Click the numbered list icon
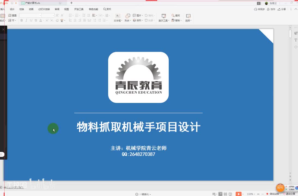298x196 pixels. [x=77, y=16]
